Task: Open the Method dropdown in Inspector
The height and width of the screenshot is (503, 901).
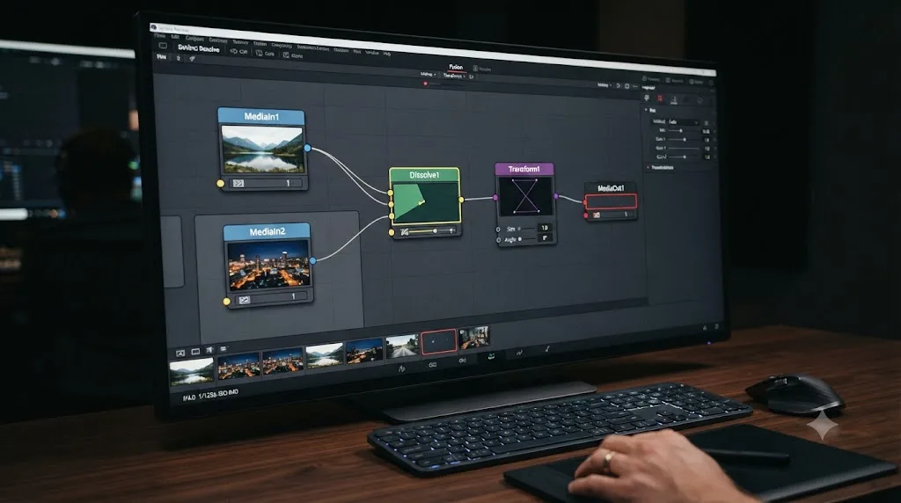Action: (683, 122)
